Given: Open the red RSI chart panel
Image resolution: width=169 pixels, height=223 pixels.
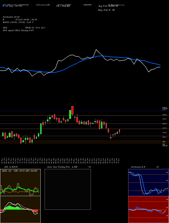Looking at the screenshot, I should (148, 209).
